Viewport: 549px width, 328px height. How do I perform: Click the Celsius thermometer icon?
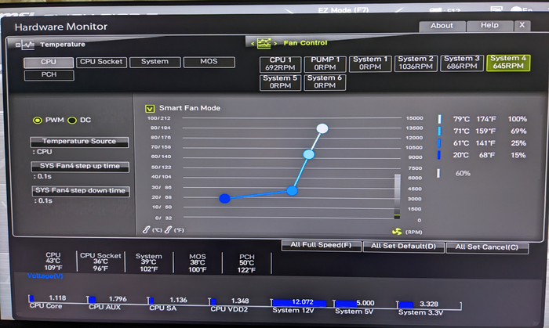147,230
